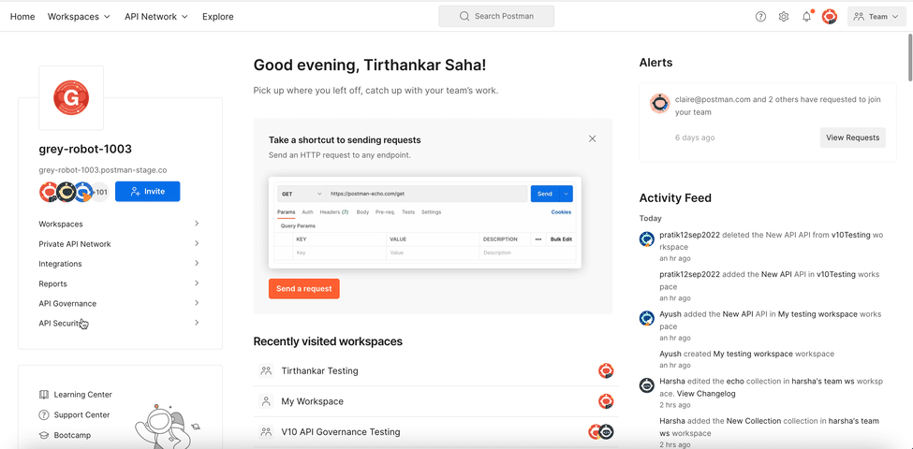Open the Bootcamp graduation cap icon

click(44, 435)
